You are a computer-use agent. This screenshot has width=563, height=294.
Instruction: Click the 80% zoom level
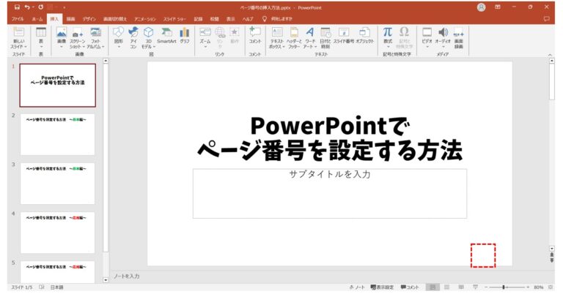538,287
